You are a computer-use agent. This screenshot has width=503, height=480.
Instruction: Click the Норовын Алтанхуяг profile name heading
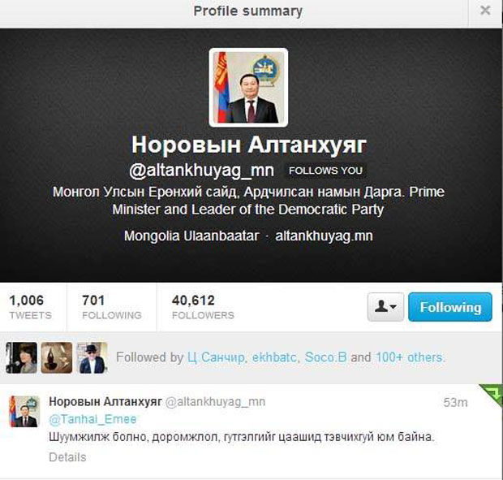point(249,145)
